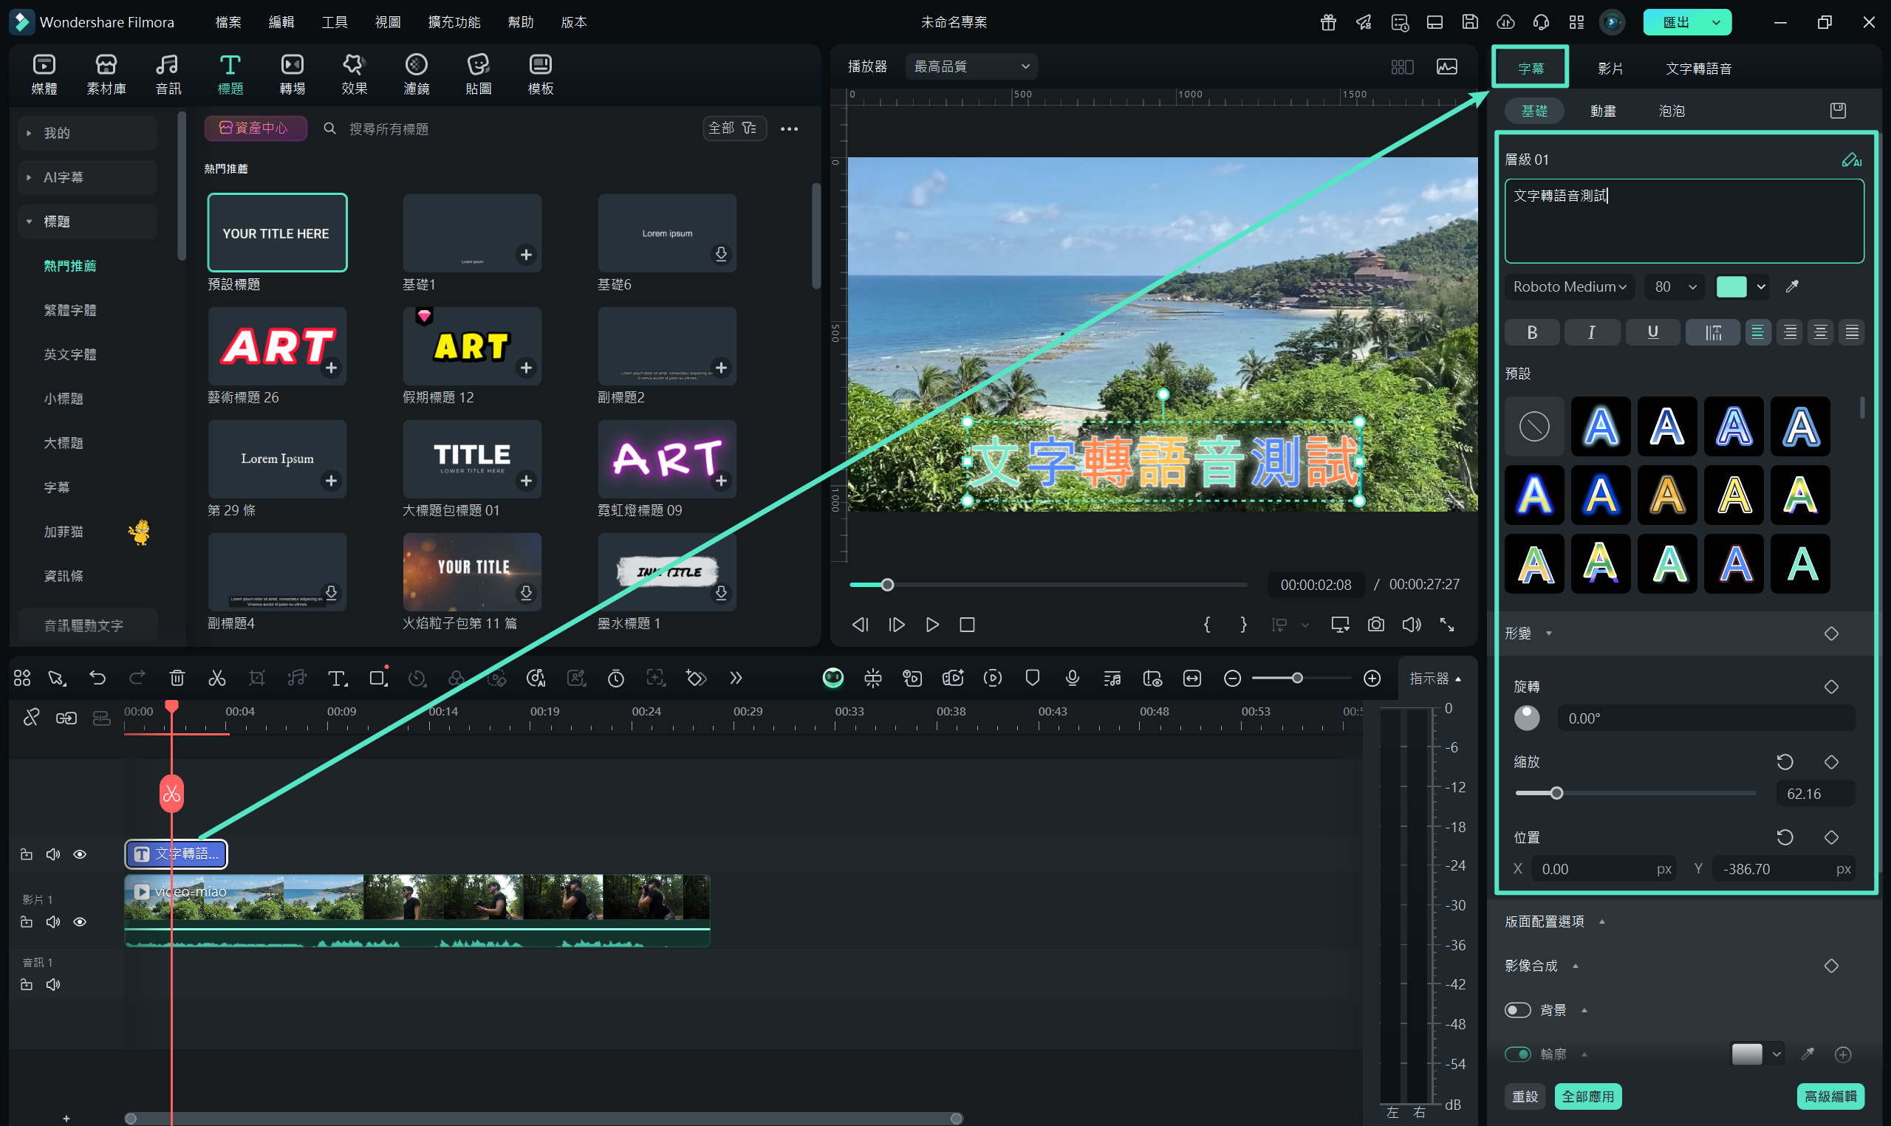Mute the 影片 1 track speaker
The height and width of the screenshot is (1126, 1891).
pyautogui.click(x=52, y=921)
